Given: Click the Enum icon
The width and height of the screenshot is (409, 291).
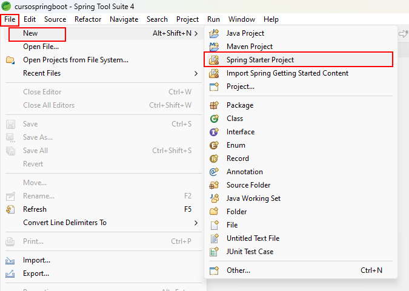Looking at the screenshot, I should (214, 145).
